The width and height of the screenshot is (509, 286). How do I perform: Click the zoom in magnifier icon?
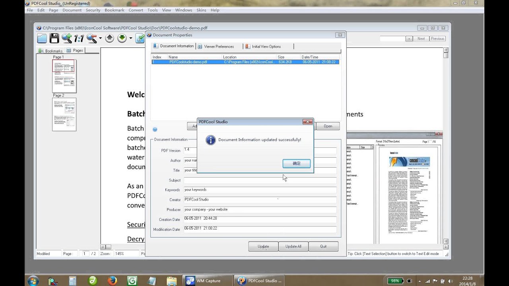click(67, 39)
